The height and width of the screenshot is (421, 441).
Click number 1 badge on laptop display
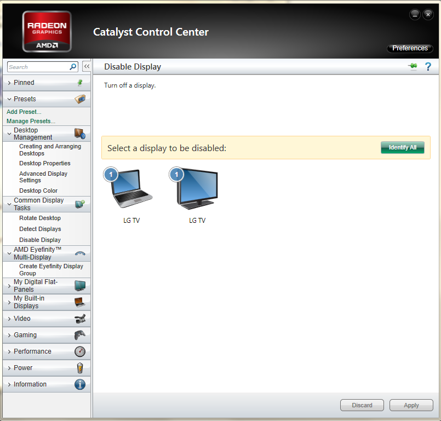111,175
